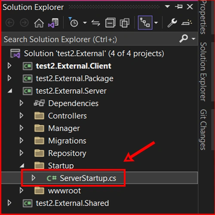Collapse the Startup folder
The image size is (215, 215).
pyautogui.click(x=22, y=166)
